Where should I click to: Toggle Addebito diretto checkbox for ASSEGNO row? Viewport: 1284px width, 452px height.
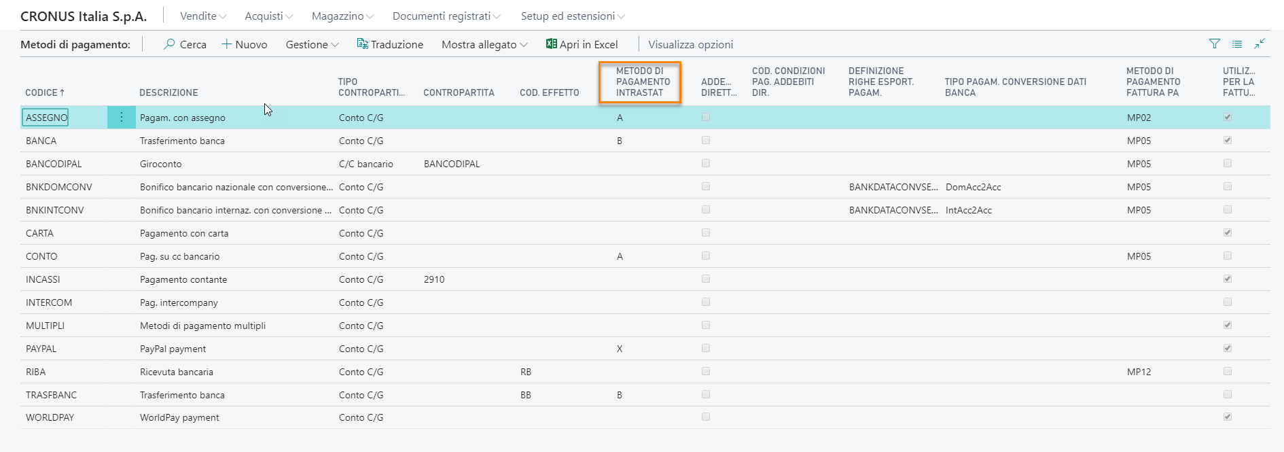point(706,118)
